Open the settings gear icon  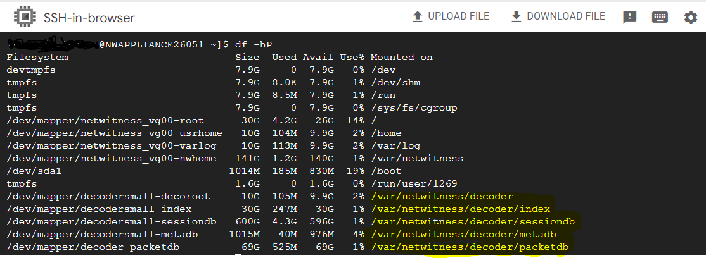[690, 17]
